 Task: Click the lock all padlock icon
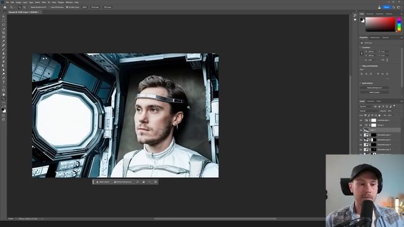379,115
